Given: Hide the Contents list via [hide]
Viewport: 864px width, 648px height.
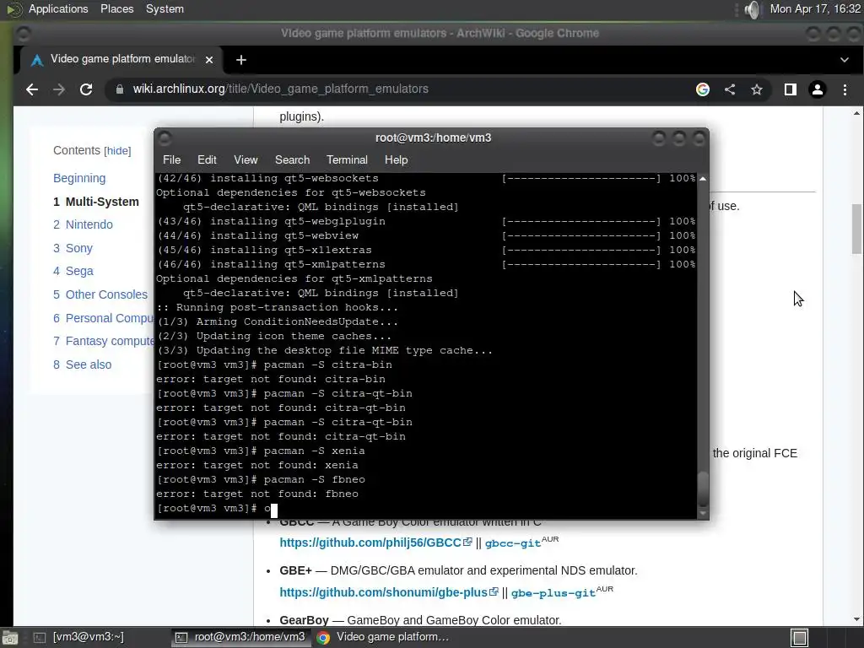Looking at the screenshot, I should pos(117,151).
